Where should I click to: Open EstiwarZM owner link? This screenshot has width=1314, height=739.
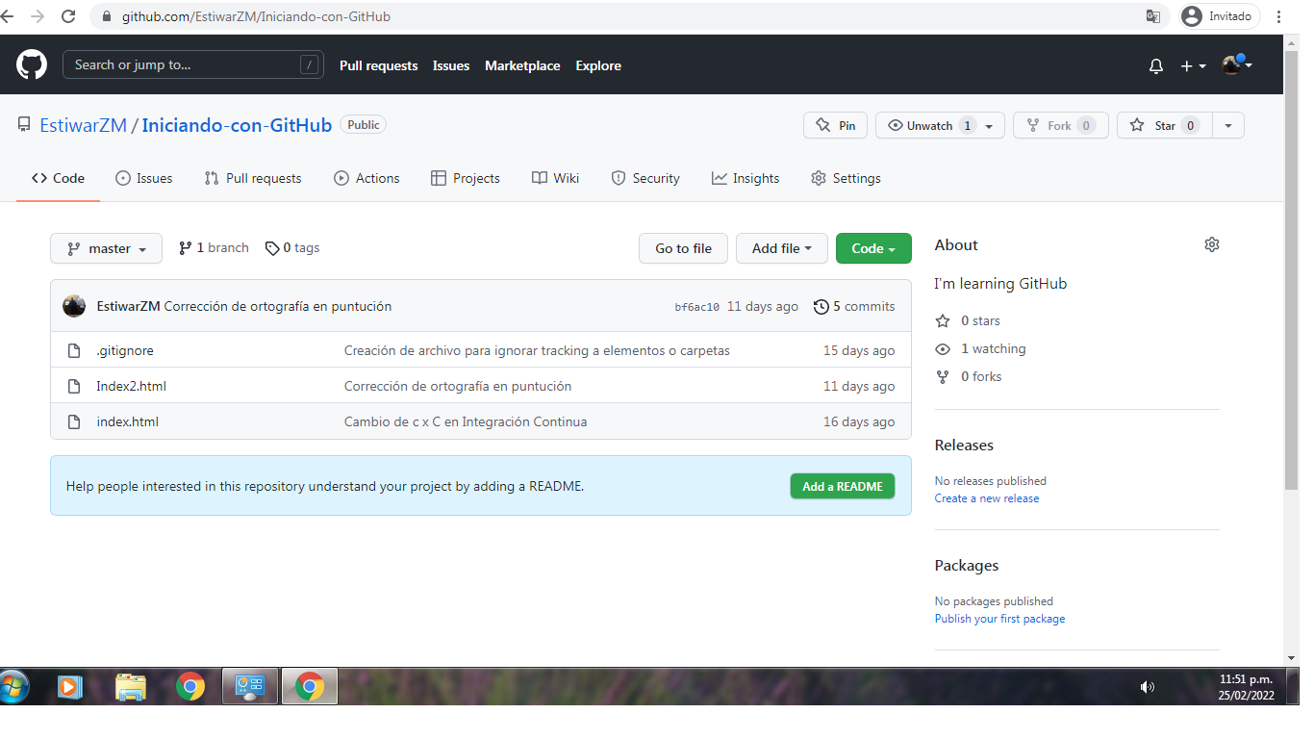(x=83, y=125)
